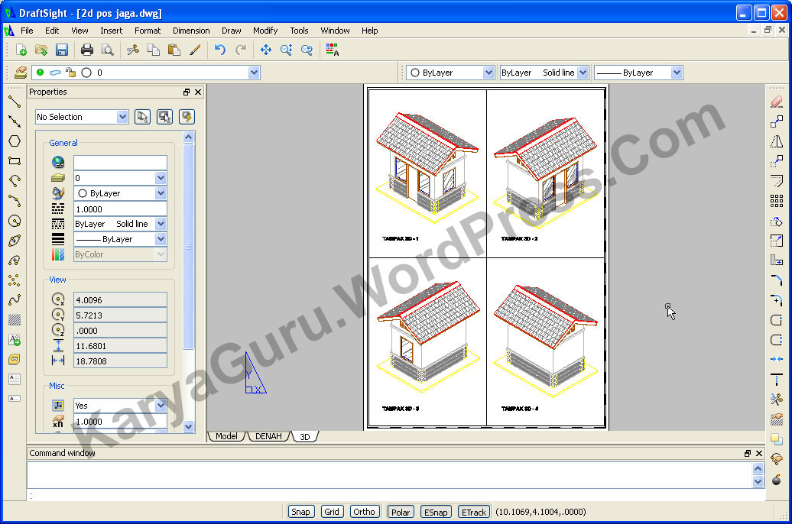Image resolution: width=792 pixels, height=524 pixels.
Task: Click the ETrack button
Action: (x=473, y=512)
